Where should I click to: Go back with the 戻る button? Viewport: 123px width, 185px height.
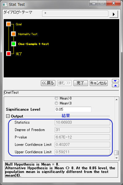click(x=48, y=83)
